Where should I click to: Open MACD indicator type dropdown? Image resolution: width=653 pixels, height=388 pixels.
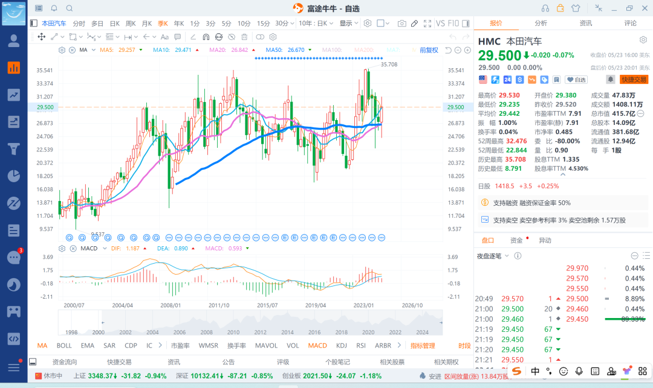pos(105,249)
